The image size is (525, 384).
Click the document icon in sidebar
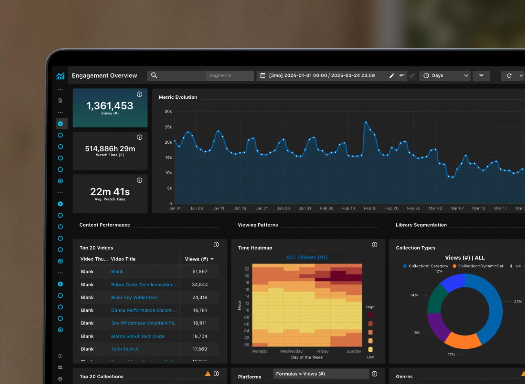(x=60, y=100)
